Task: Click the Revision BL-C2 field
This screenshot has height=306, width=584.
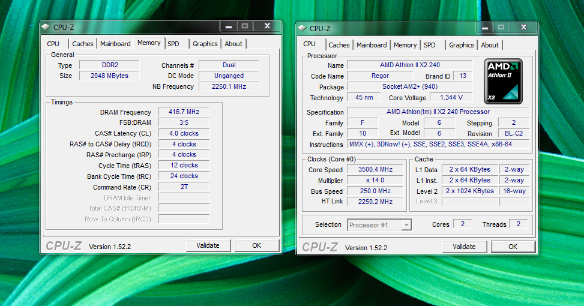Action: (x=514, y=133)
